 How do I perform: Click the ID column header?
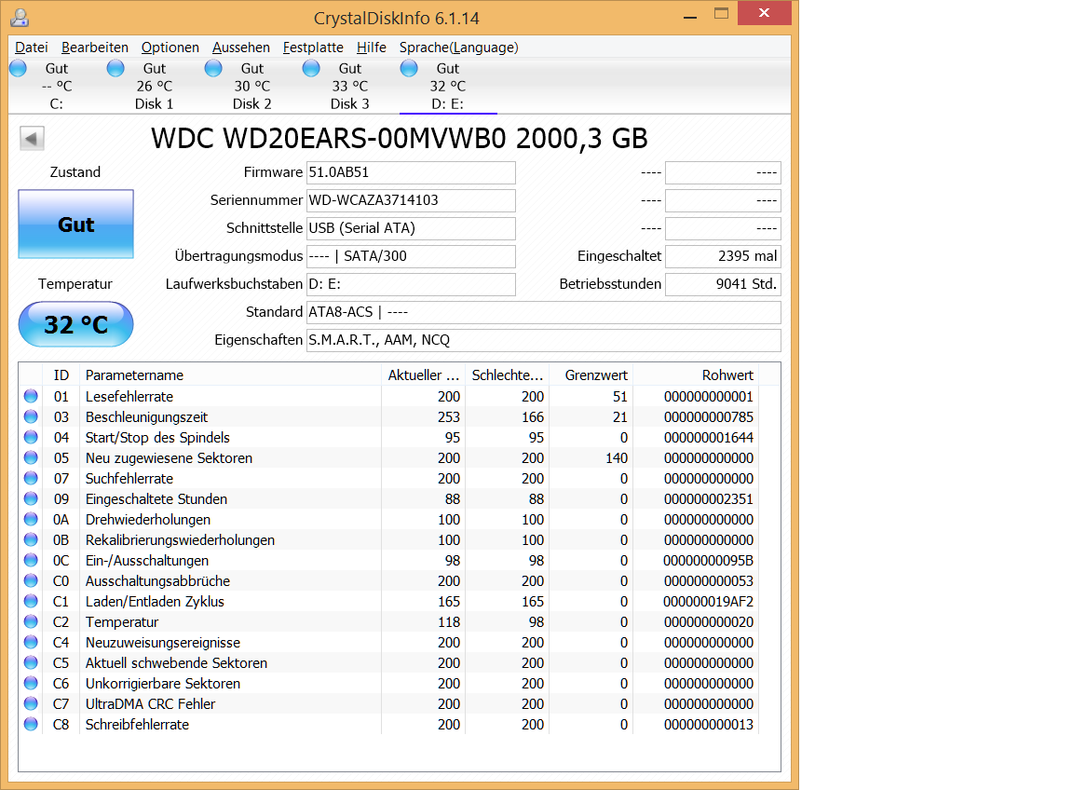(x=61, y=375)
